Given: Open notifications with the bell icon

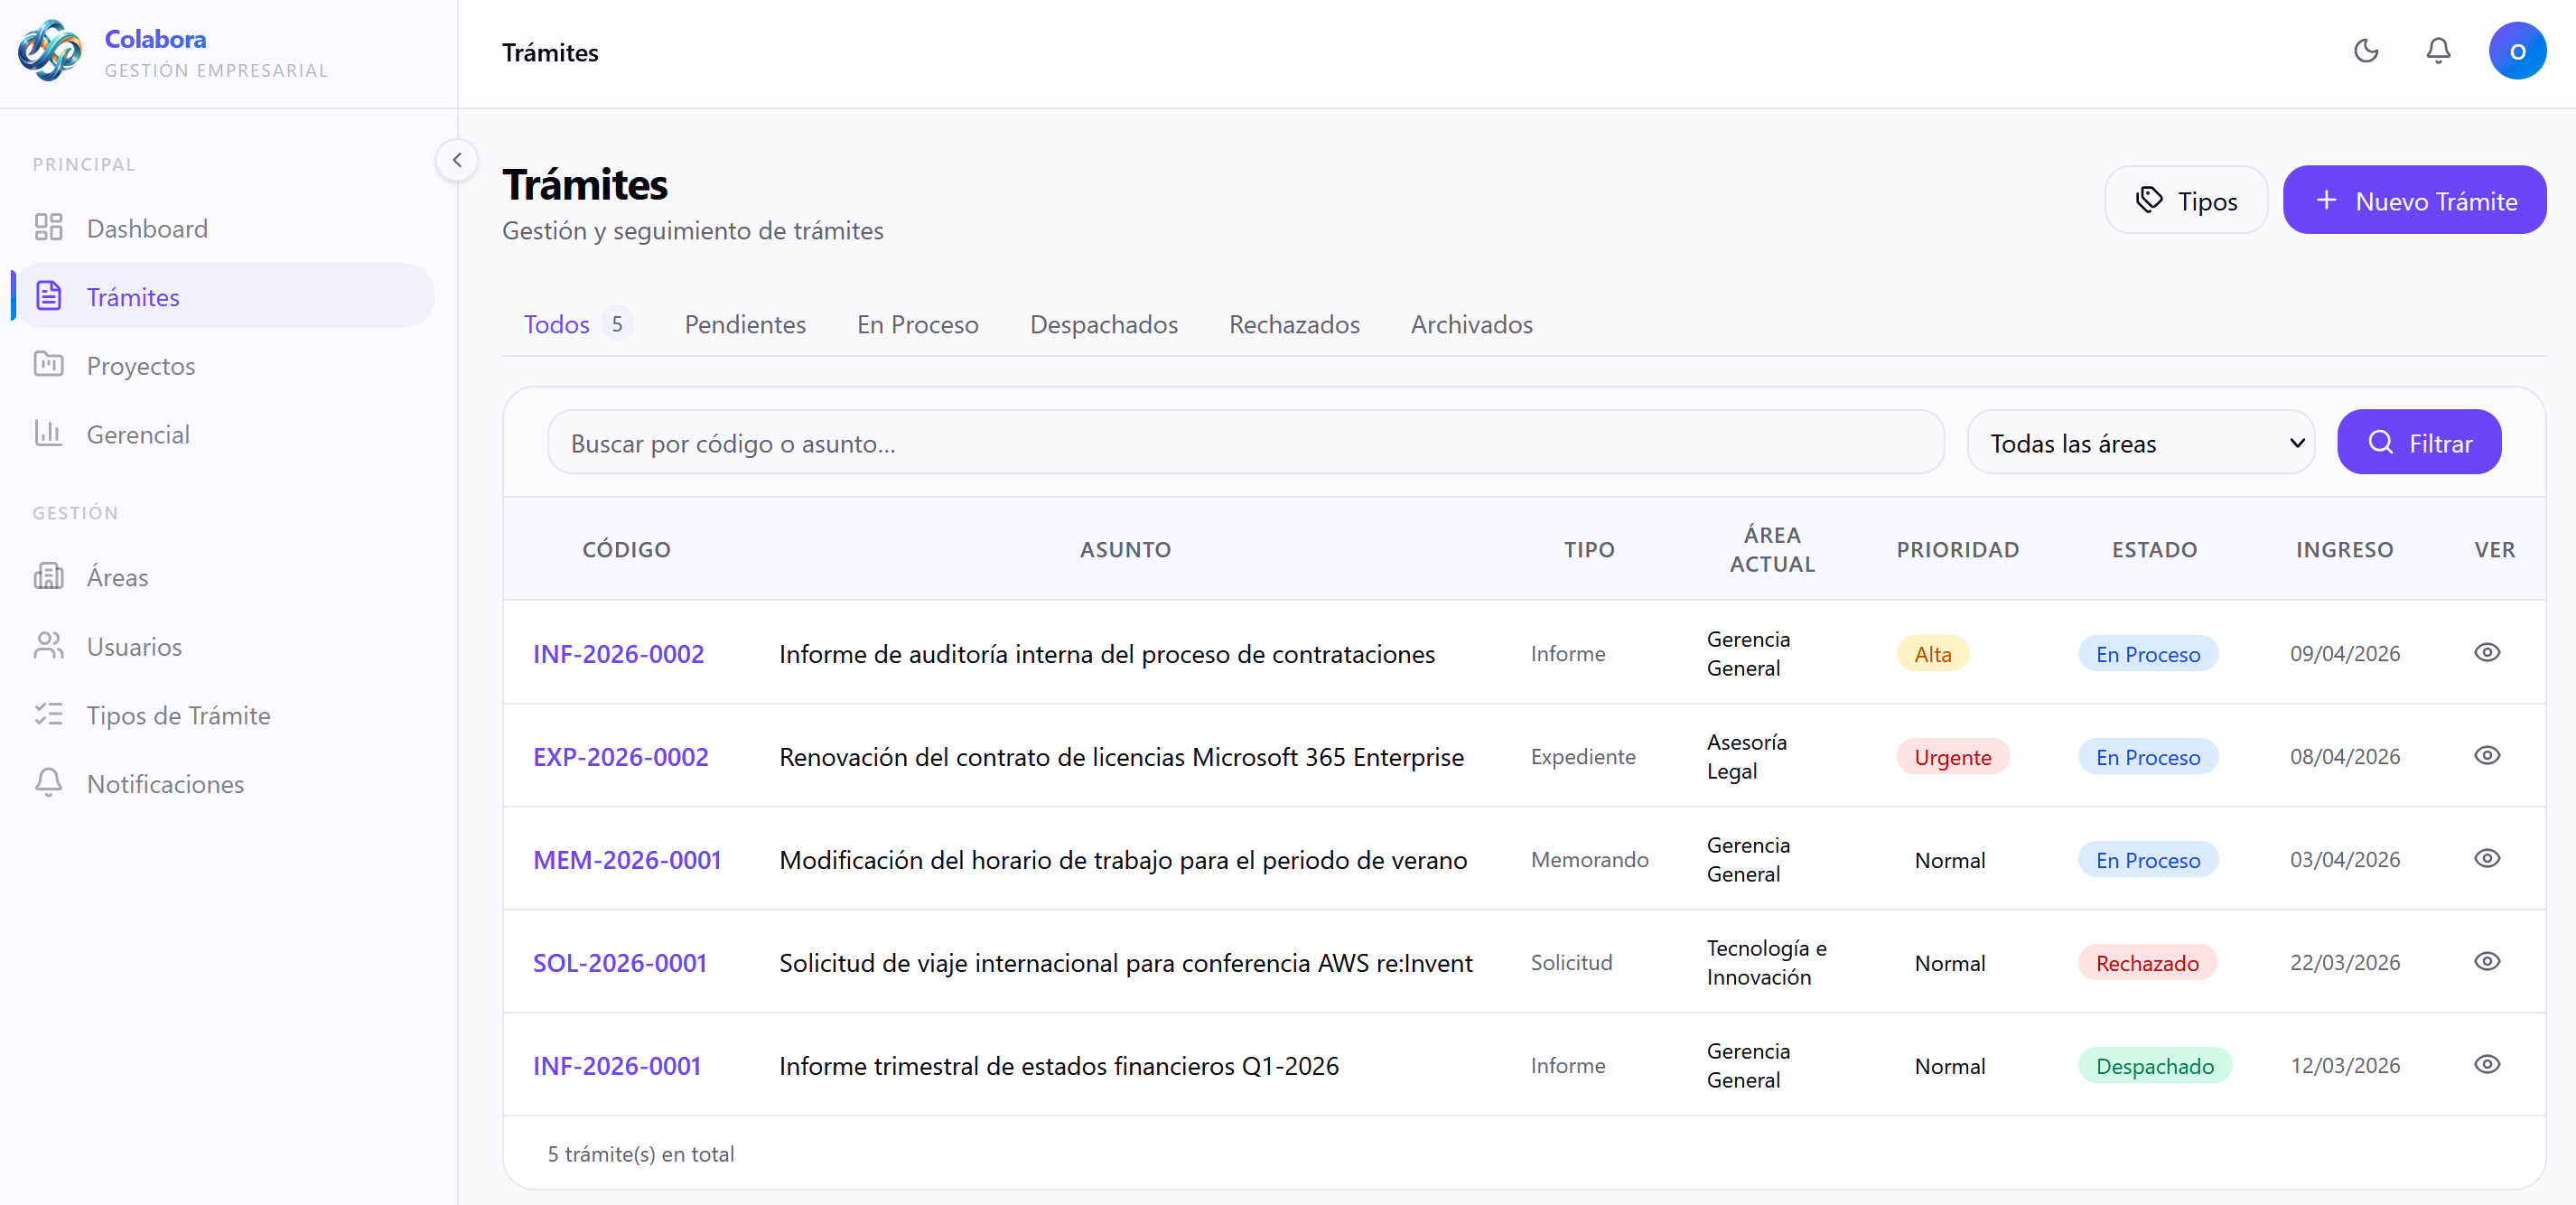Looking at the screenshot, I should 2438,50.
